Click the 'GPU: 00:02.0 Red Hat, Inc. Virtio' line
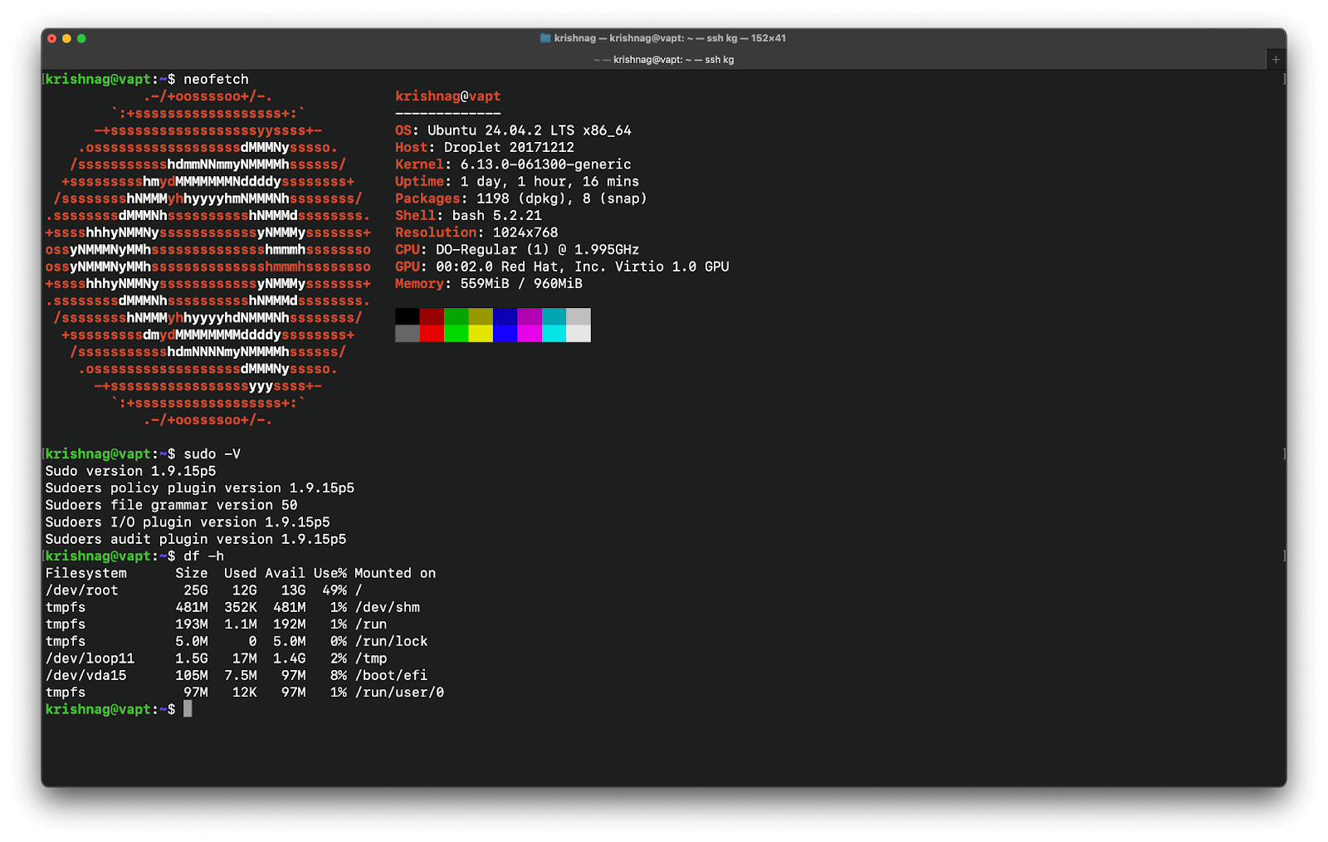This screenshot has height=842, width=1328. (x=562, y=267)
